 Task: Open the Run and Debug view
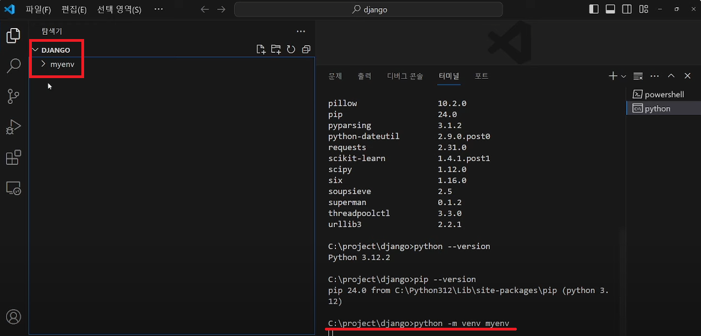coord(13,127)
